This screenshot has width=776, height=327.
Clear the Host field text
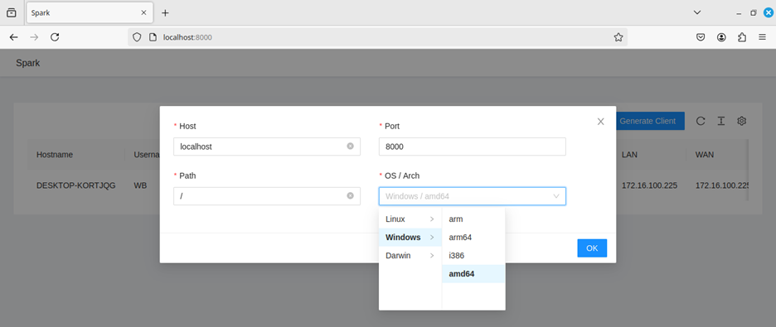351,147
